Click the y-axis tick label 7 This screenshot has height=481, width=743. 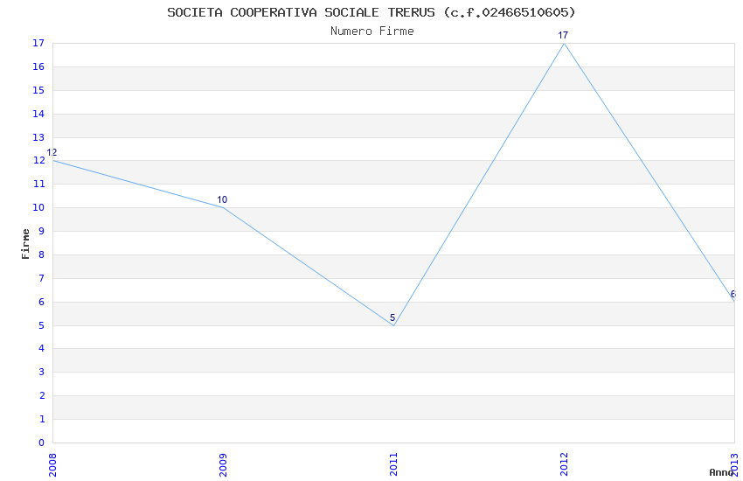pyautogui.click(x=42, y=278)
